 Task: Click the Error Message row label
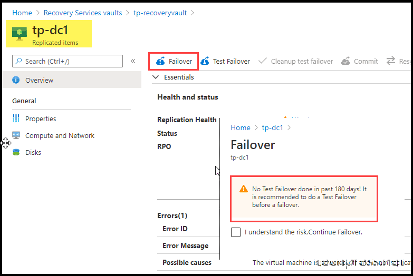186,245
